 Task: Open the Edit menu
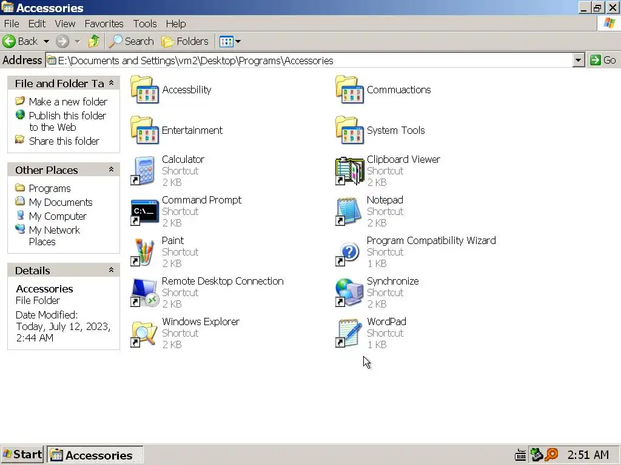(37, 24)
